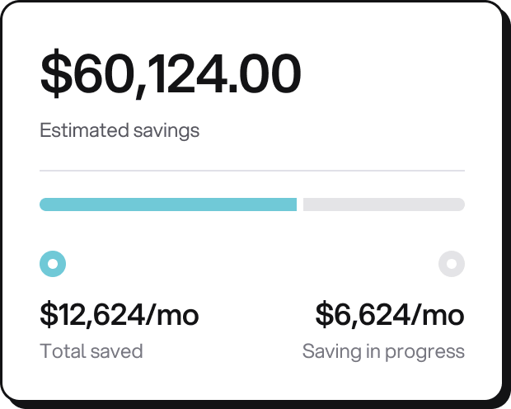Image resolution: width=511 pixels, height=409 pixels.
Task: Click the horizontal divider under Estimated savings
Action: [x=252, y=171]
